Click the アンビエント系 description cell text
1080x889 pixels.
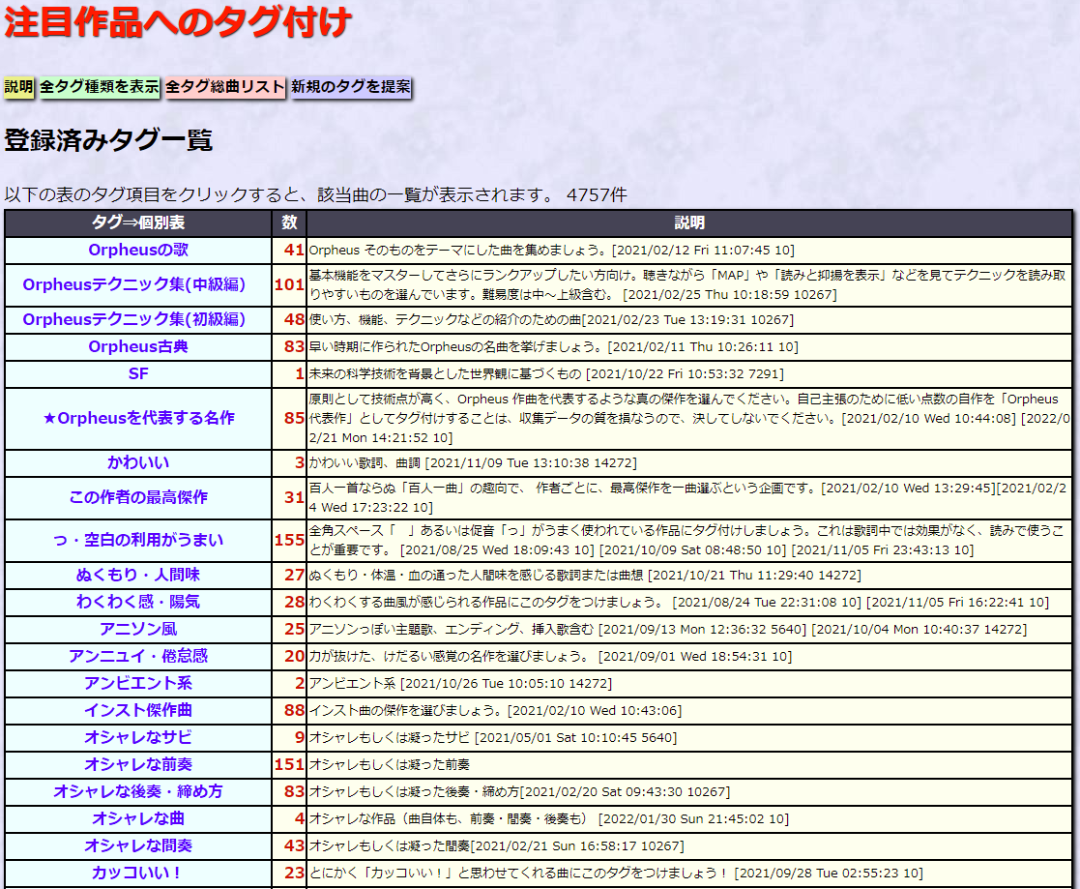[x=460, y=684]
